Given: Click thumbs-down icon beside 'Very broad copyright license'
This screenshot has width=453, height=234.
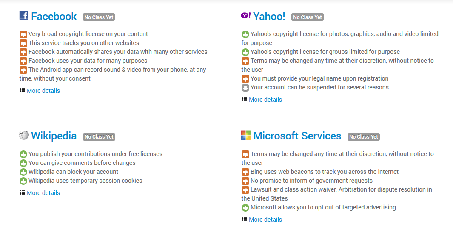Looking at the screenshot, I should [23, 34].
